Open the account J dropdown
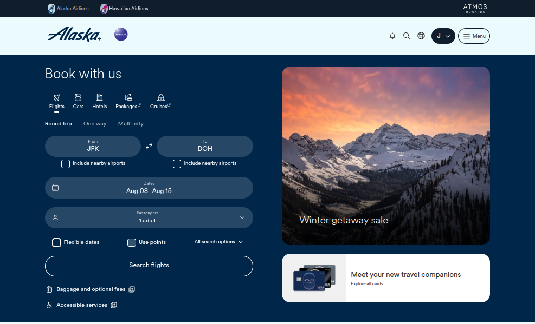Viewport: 535px width, 324px height. coord(443,36)
